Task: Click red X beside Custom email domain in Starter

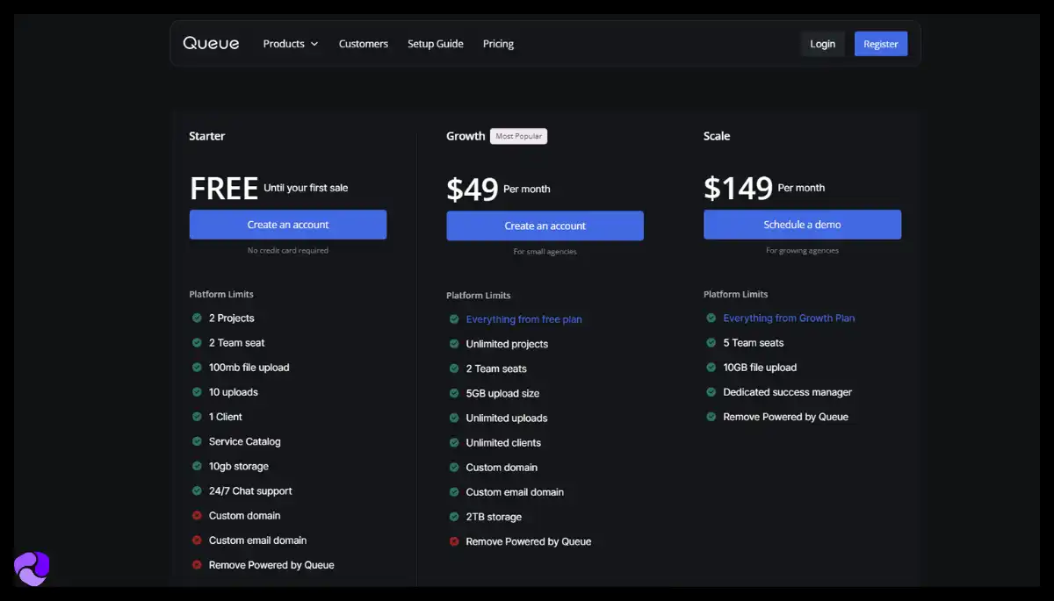Action: coord(197,540)
